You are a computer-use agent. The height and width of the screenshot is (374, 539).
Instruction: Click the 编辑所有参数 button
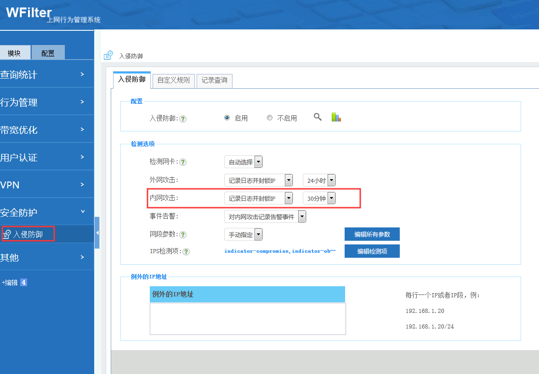coord(372,234)
